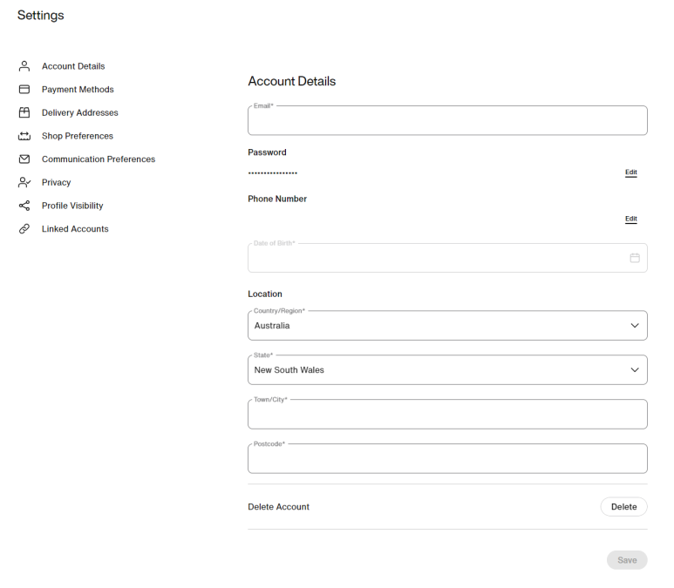Open the Australia country selector
This screenshot has height=588, width=674.
point(447,326)
